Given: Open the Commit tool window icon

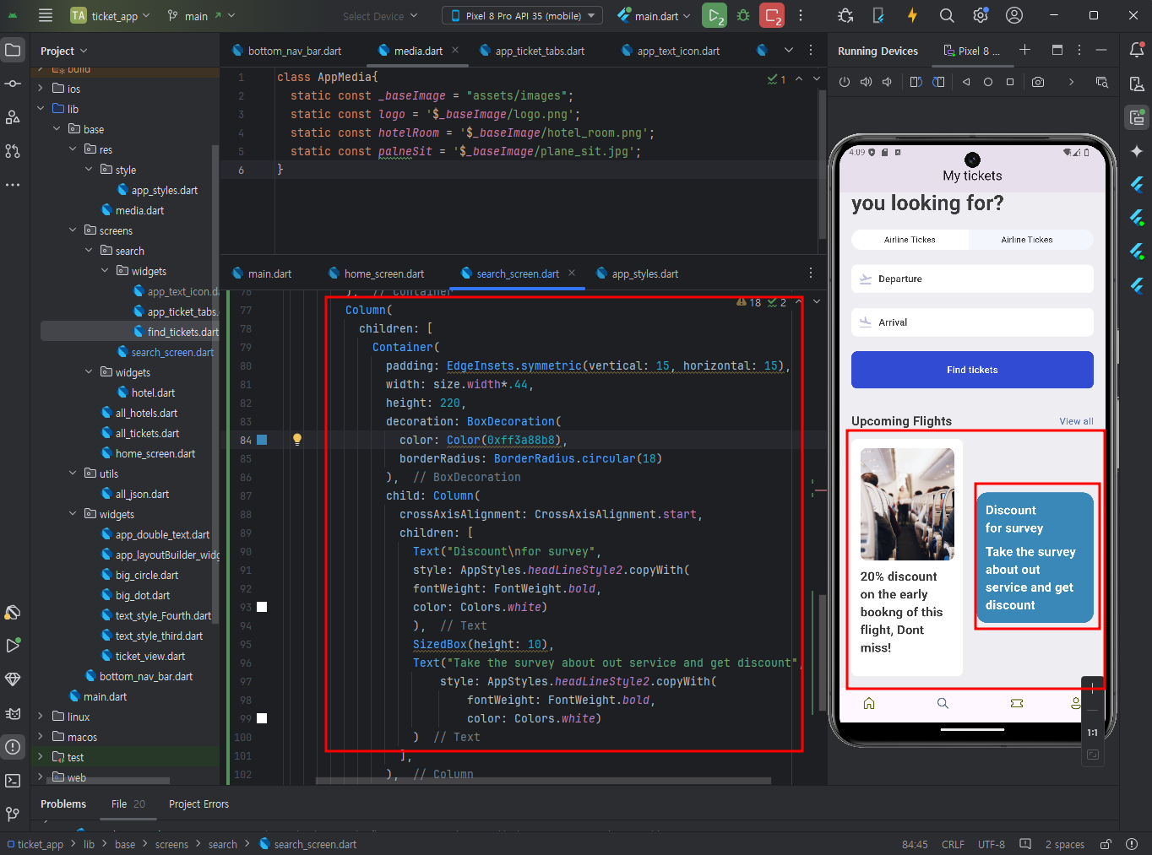Looking at the screenshot, I should click(x=13, y=84).
